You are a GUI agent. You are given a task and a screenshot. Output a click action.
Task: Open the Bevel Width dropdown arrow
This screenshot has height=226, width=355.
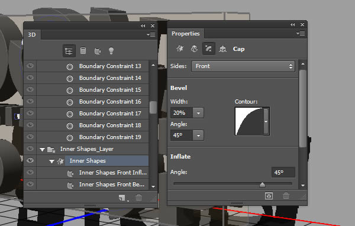pos(198,113)
